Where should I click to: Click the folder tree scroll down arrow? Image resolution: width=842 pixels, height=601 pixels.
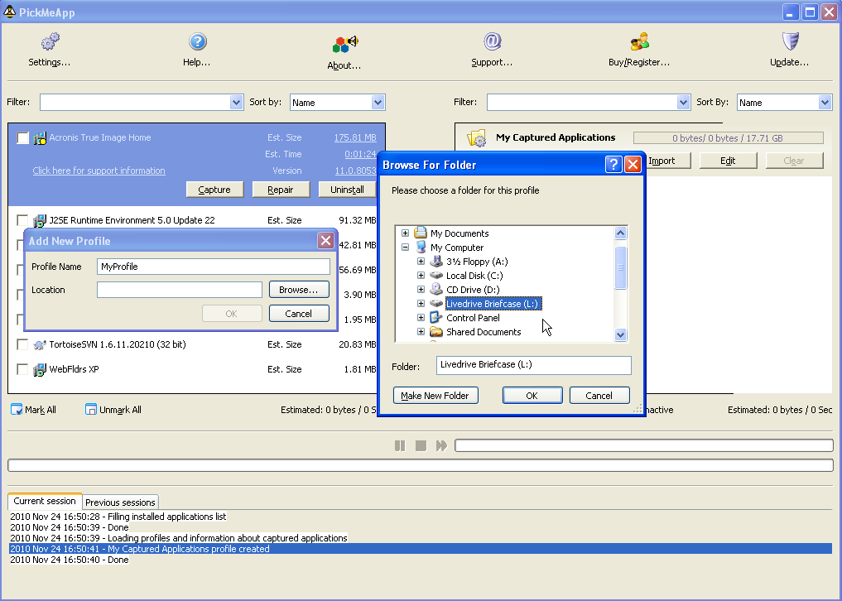[x=620, y=335]
